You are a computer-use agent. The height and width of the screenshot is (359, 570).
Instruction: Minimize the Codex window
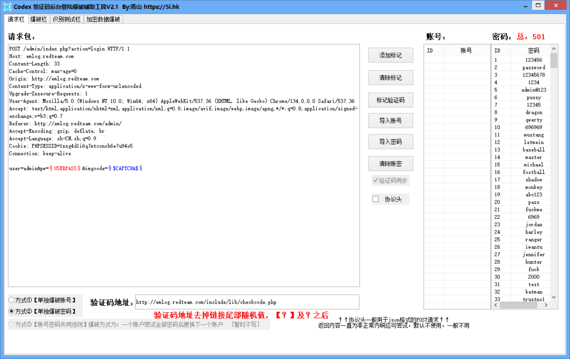[x=526, y=6]
